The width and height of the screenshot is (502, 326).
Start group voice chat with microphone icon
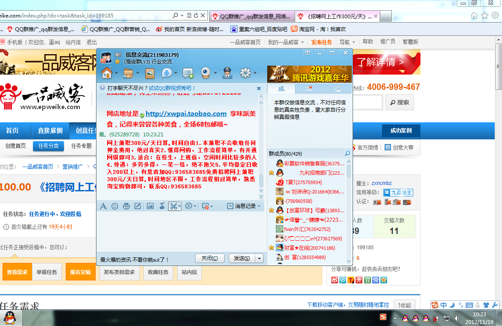[x=166, y=73]
